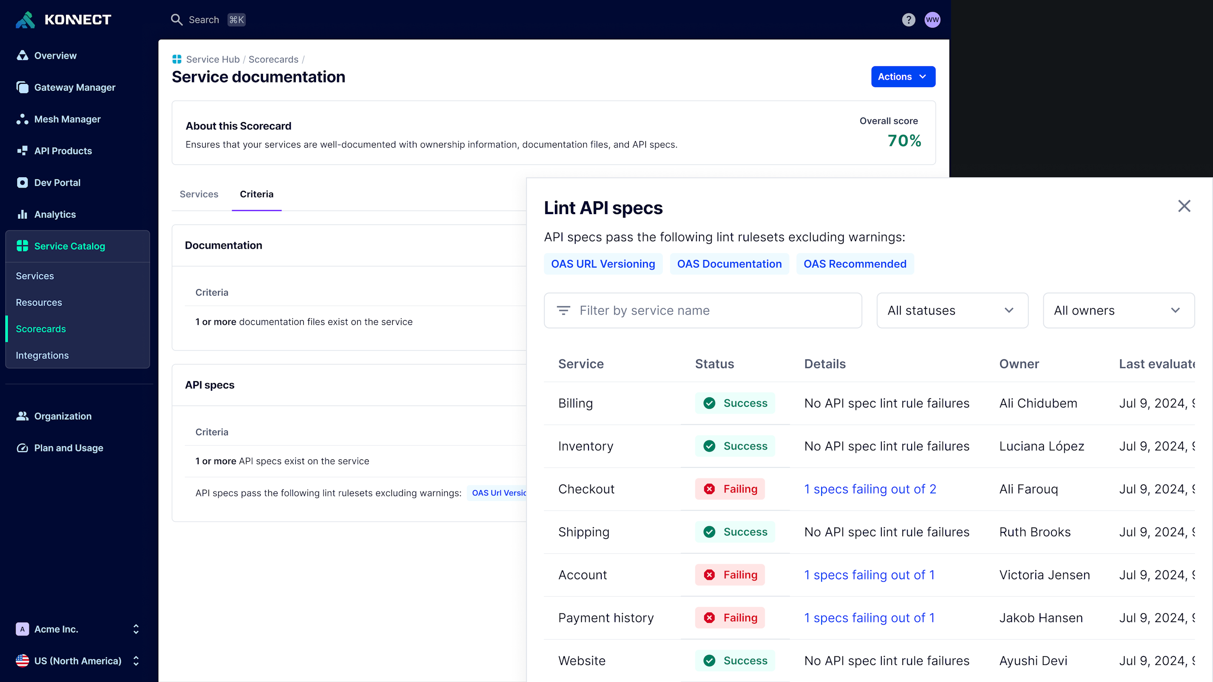The height and width of the screenshot is (682, 1213).
Task: Click the Konnect logo icon
Action: pyautogui.click(x=26, y=19)
